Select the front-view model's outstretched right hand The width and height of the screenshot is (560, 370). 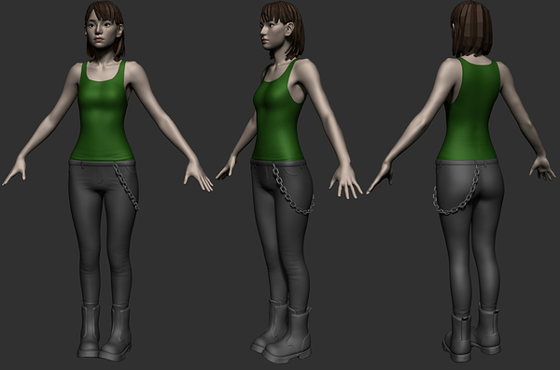pyautogui.click(x=14, y=172)
